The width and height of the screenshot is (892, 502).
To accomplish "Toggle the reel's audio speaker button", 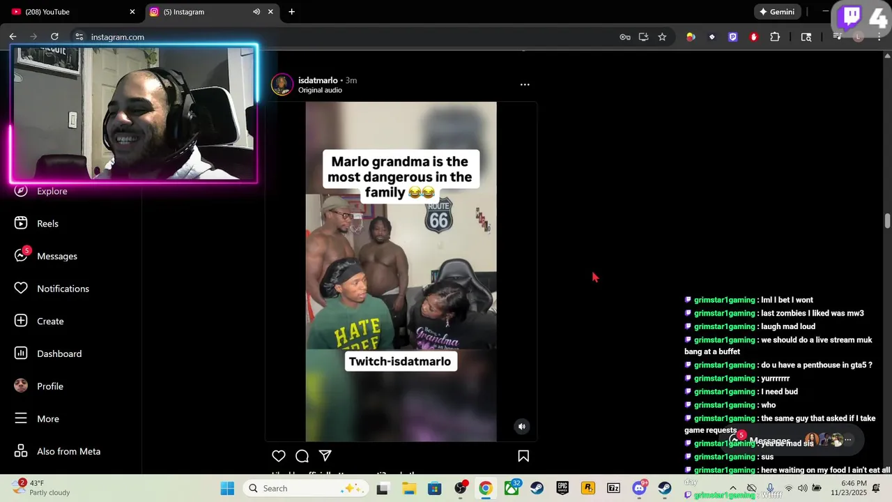I will 521,427.
